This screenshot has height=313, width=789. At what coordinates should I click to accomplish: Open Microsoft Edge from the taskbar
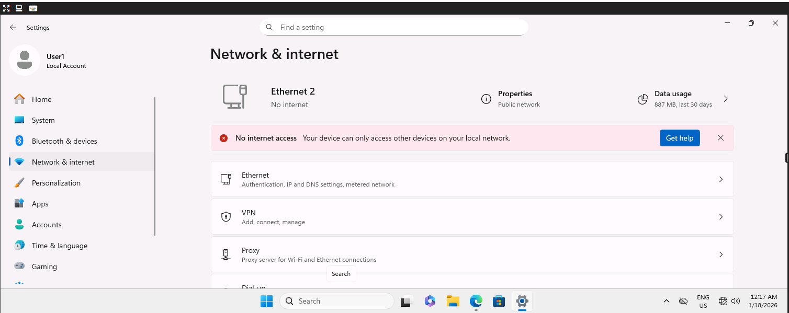tap(476, 301)
